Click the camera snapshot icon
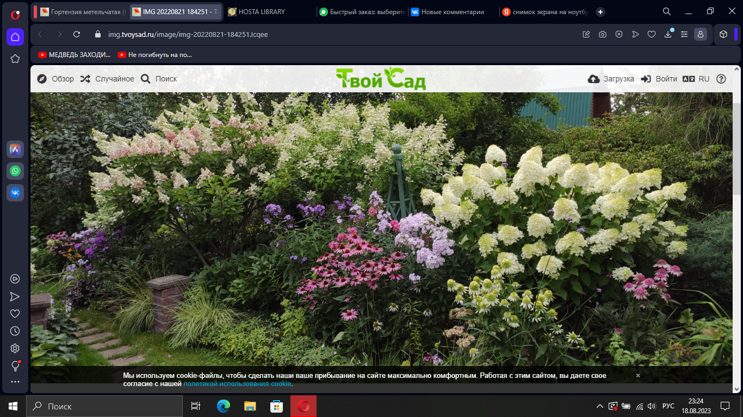The width and height of the screenshot is (743, 417). (x=603, y=34)
